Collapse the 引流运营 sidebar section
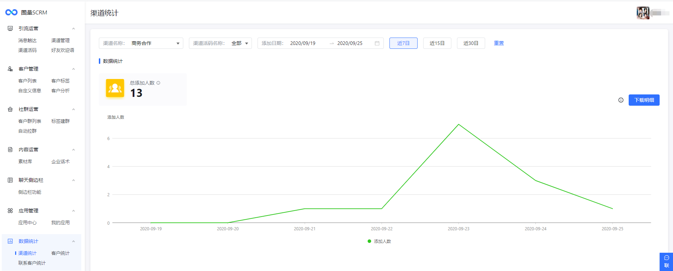 coord(73,28)
